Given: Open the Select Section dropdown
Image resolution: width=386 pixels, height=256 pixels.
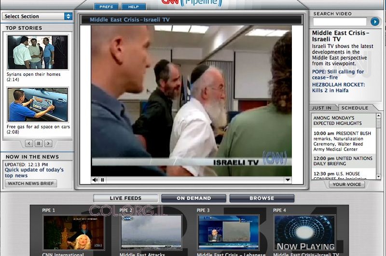Looking at the screenshot, I should (38, 16).
